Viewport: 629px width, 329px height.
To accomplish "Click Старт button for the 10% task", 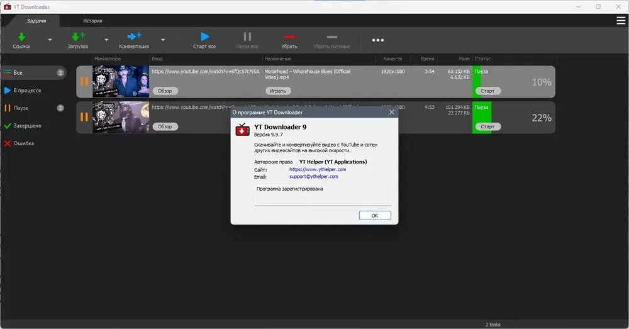I will (488, 91).
